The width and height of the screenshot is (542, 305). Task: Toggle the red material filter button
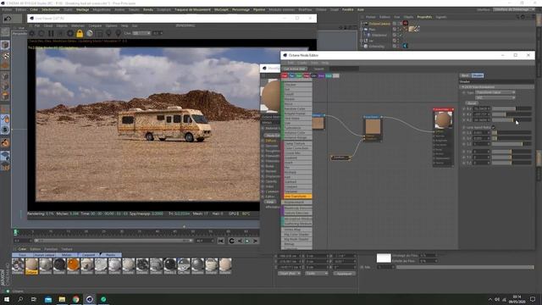(x=285, y=75)
